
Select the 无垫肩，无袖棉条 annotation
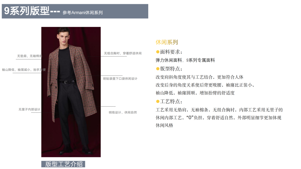30,56
